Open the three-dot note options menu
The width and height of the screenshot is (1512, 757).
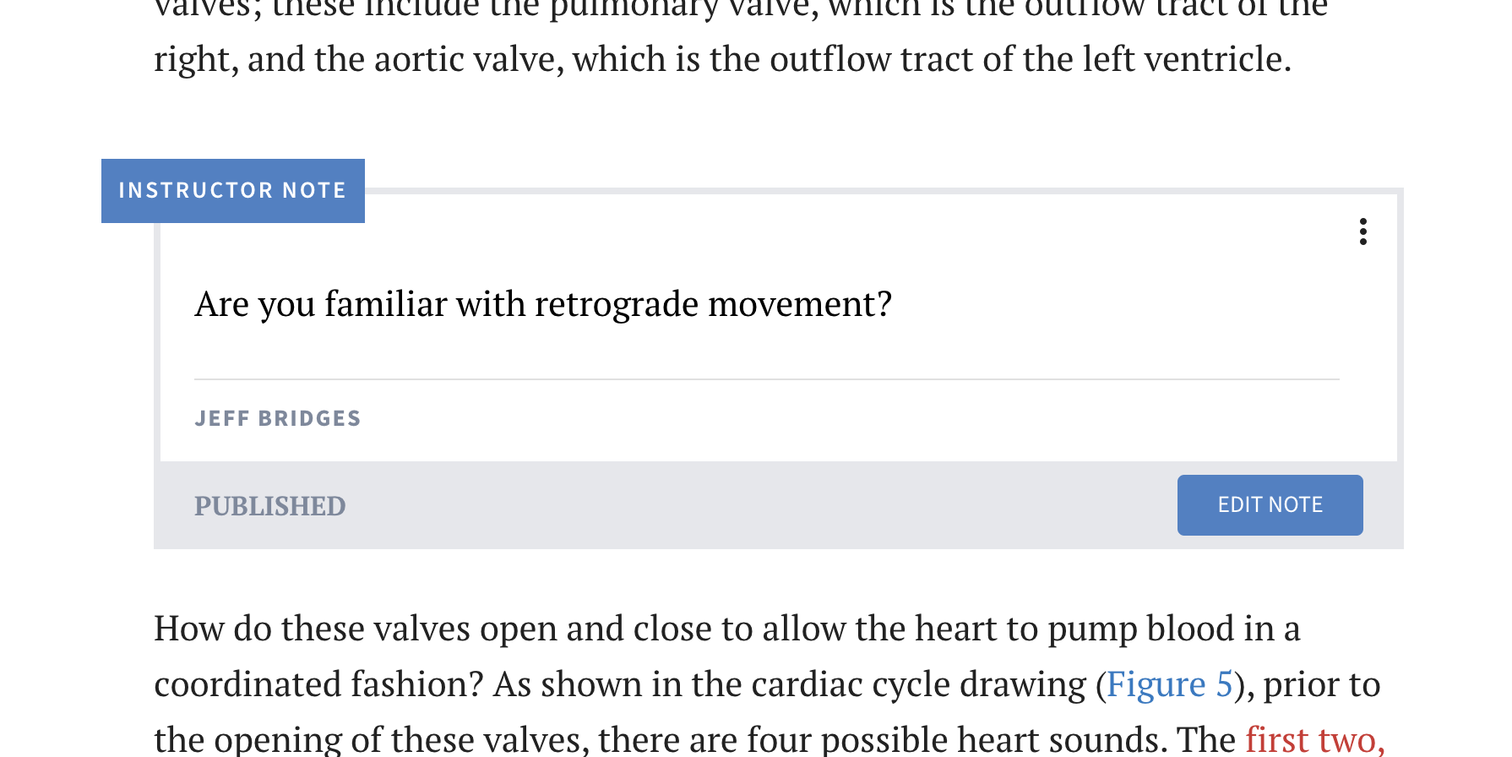[x=1362, y=231]
